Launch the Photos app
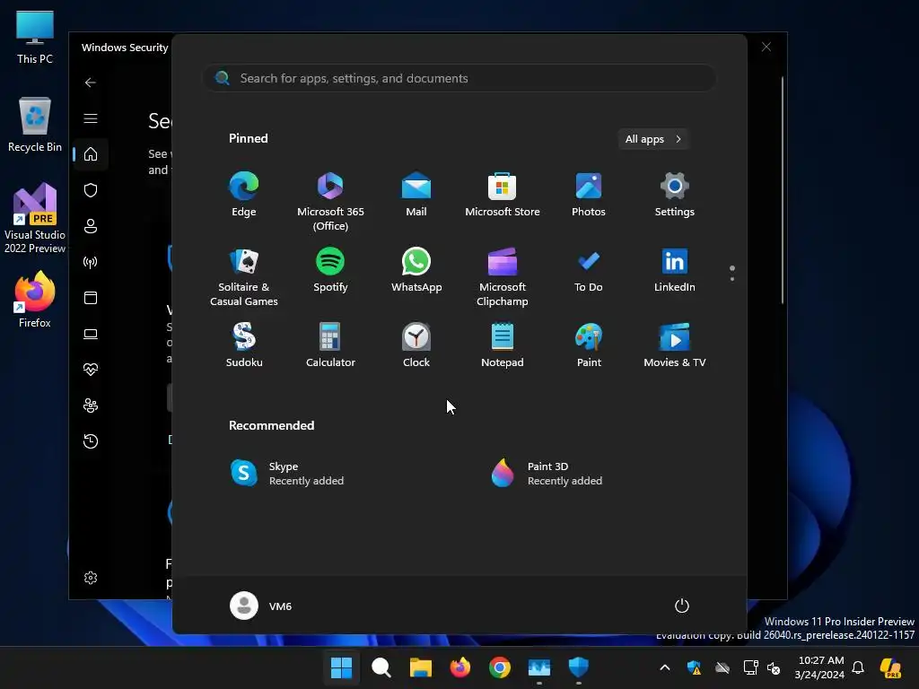 click(x=589, y=195)
